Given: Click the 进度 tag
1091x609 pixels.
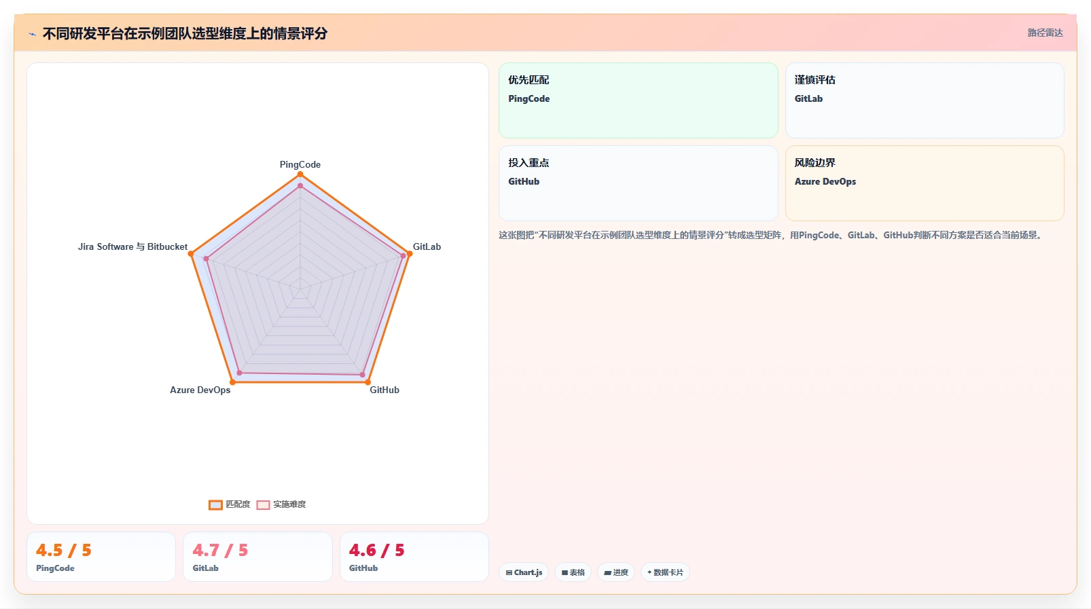Looking at the screenshot, I should tap(616, 572).
